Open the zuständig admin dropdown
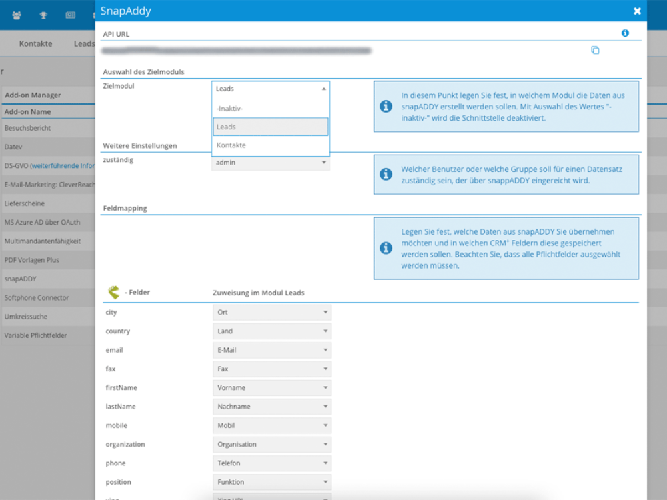Image resolution: width=667 pixels, height=500 pixels. (x=271, y=163)
